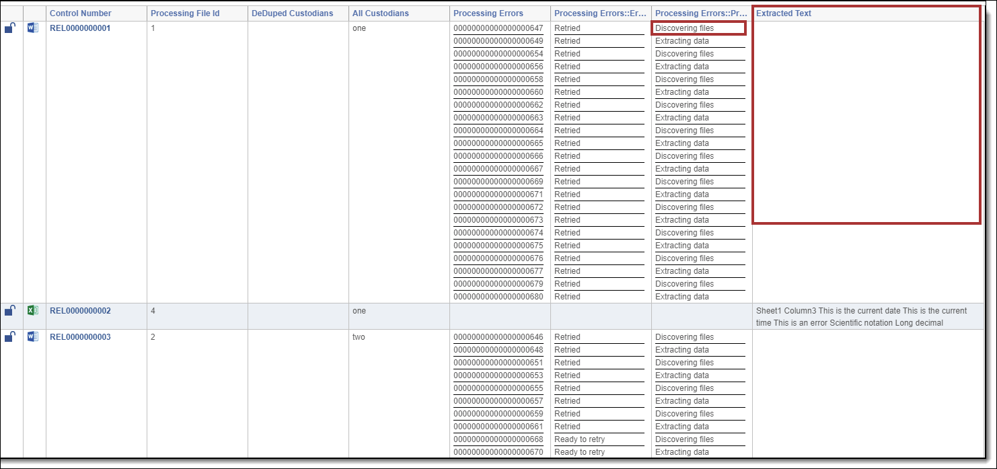This screenshot has width=997, height=469.
Task: Click the Excel file icon for REL0000000002
Action: (33, 311)
